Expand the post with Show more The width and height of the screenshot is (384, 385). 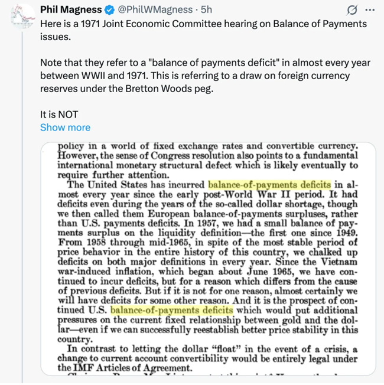65,128
